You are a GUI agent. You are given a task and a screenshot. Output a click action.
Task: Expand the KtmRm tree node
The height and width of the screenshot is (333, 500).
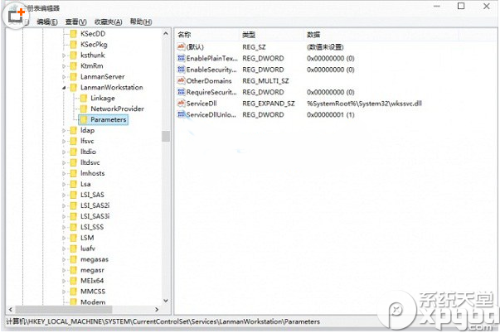point(64,66)
